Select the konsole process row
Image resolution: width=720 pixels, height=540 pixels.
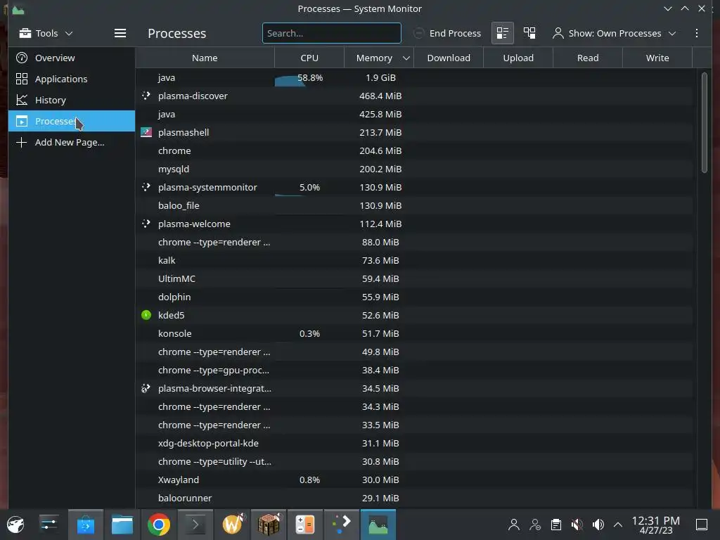pyautogui.click(x=414, y=334)
